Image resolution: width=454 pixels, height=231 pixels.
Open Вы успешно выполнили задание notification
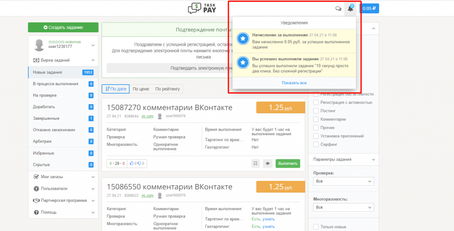[294, 65]
